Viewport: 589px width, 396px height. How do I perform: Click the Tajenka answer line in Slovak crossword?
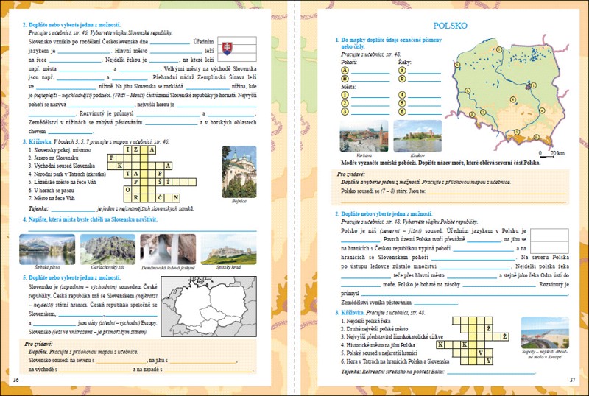(73, 211)
